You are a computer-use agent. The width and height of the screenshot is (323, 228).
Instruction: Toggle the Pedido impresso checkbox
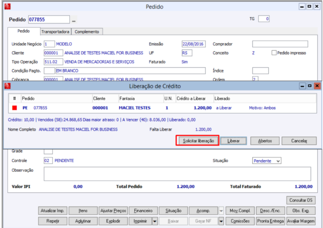(274, 53)
